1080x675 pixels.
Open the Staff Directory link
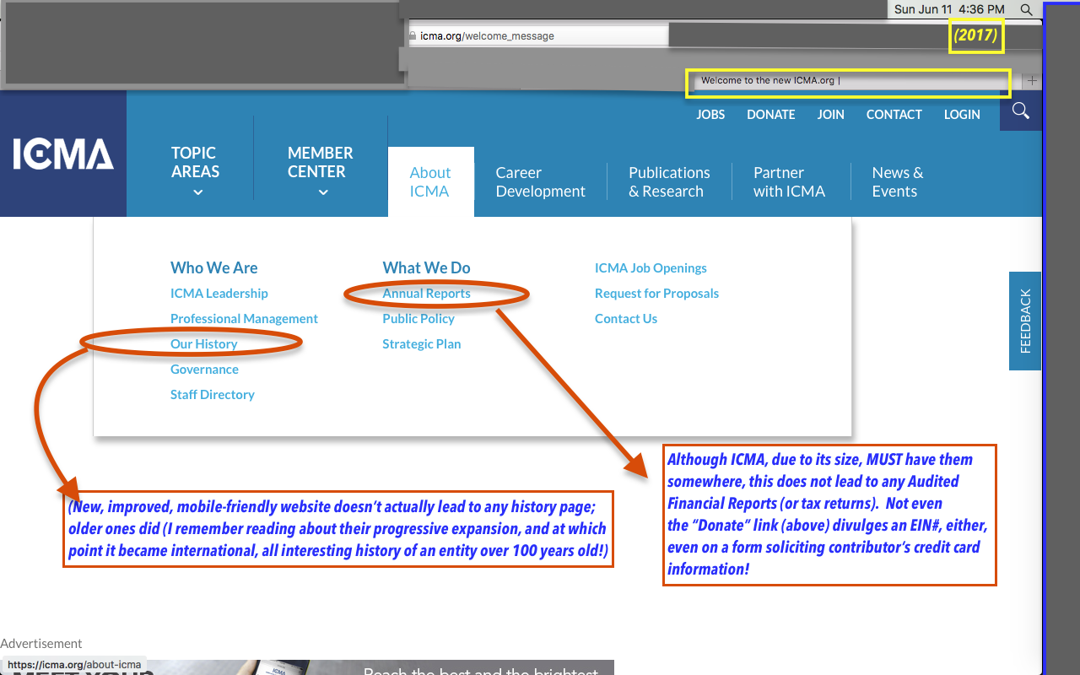(x=212, y=395)
